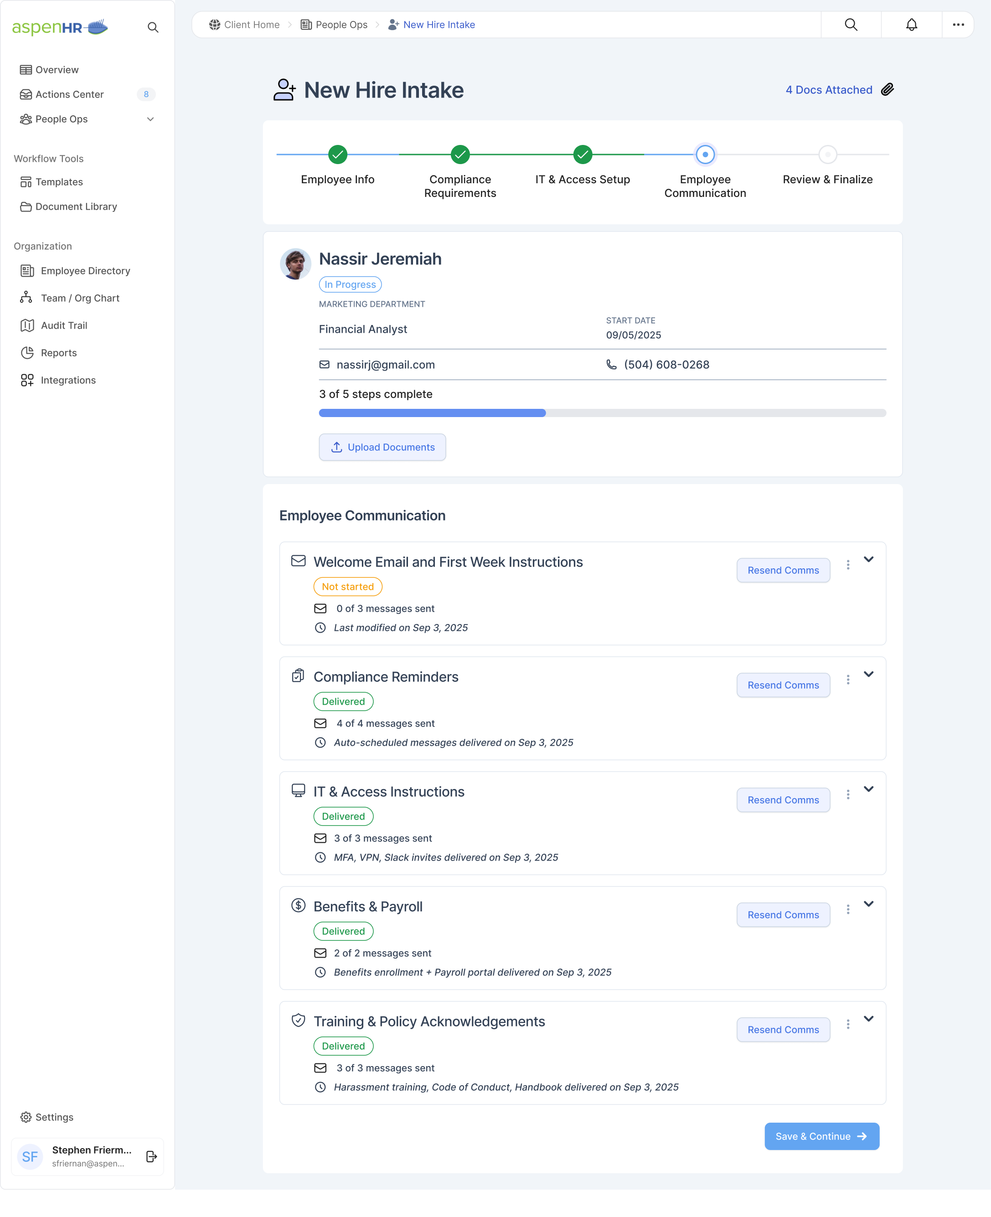Go back to the Employee Info step

tap(337, 154)
